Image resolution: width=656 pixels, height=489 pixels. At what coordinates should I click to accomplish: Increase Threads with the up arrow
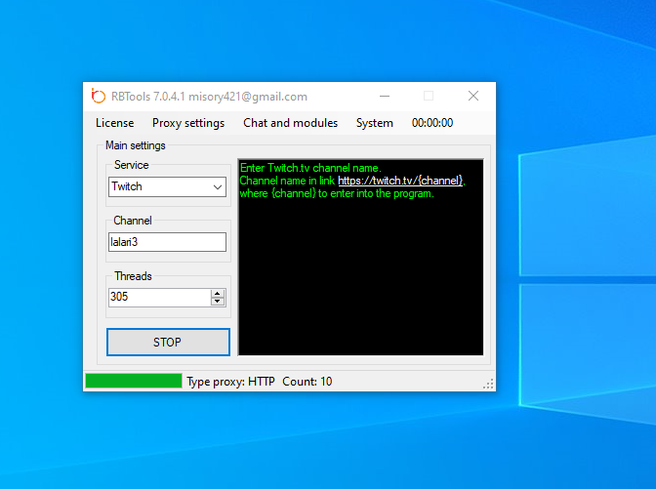[x=218, y=293]
